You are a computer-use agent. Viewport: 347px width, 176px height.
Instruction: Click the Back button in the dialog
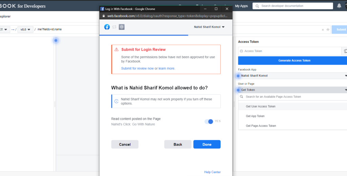[178, 145]
